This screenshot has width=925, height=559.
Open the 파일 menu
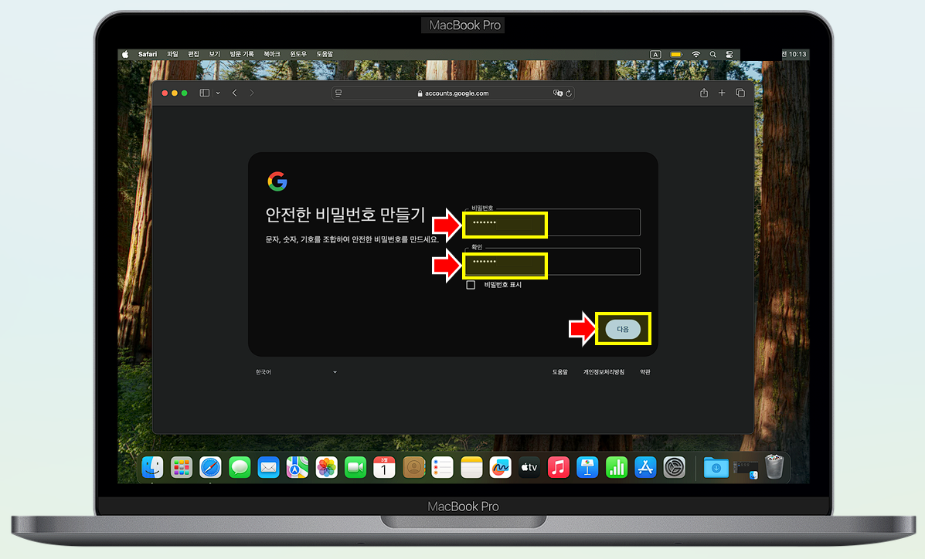click(x=172, y=54)
